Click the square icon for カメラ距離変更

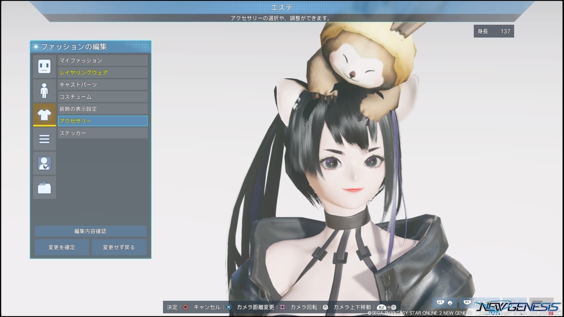(282, 307)
